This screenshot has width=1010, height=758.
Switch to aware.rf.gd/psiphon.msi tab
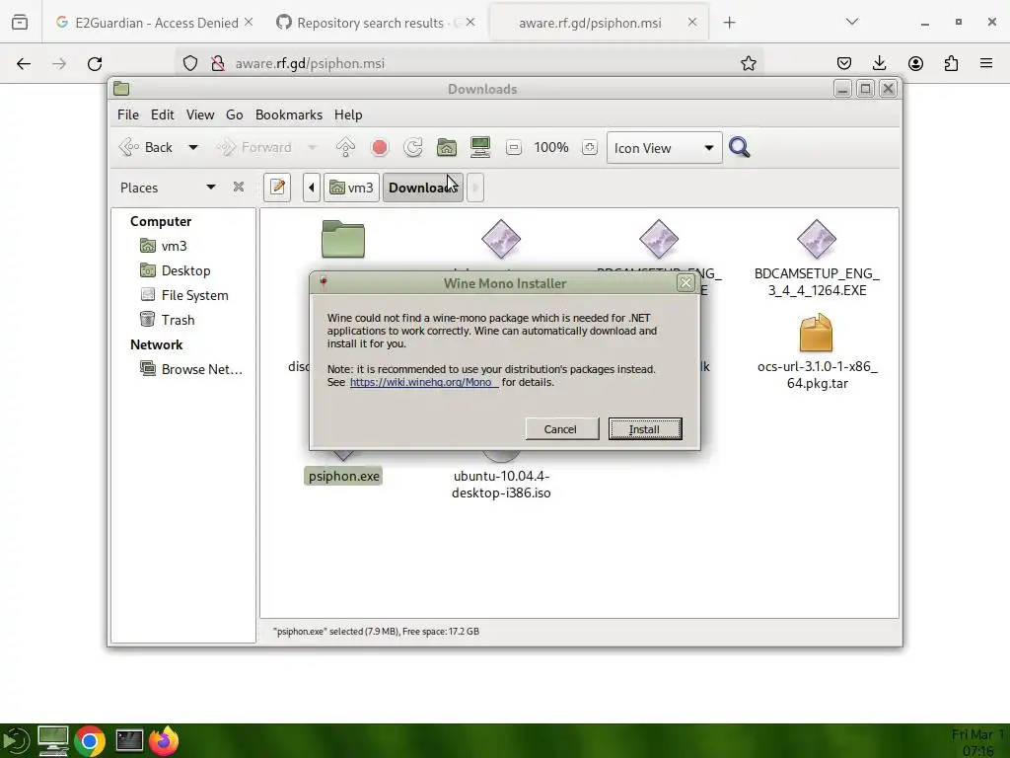(x=590, y=23)
